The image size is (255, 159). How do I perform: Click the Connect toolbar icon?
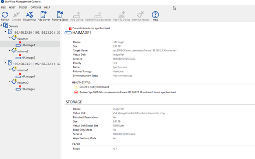click(x=16, y=16)
